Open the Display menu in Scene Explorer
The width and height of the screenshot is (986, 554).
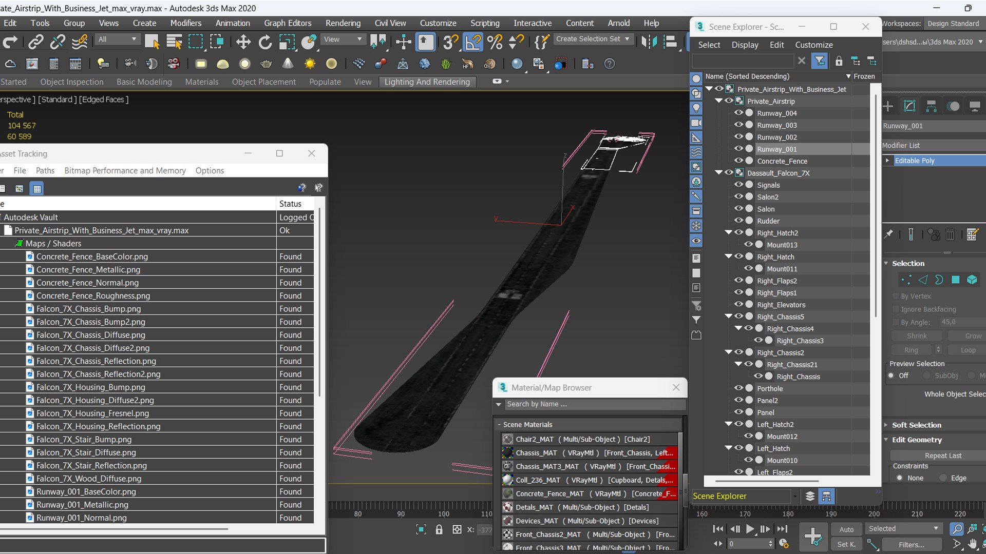745,45
